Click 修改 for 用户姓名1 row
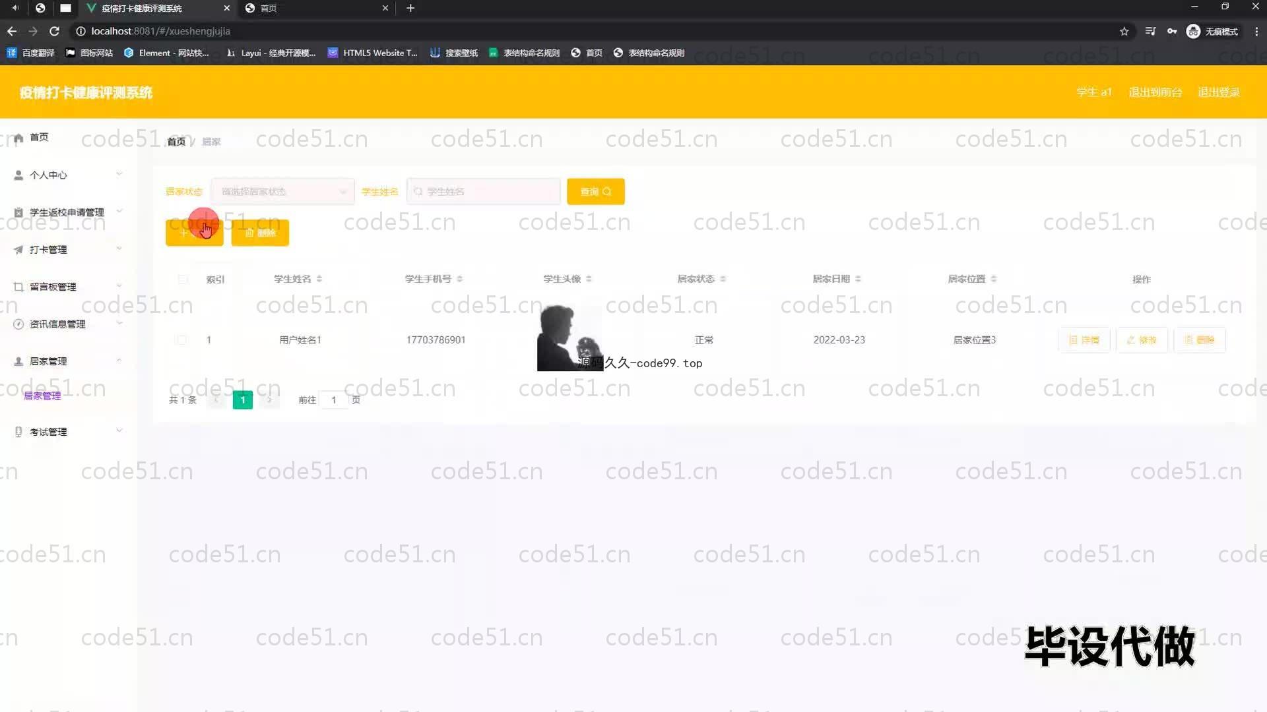Image resolution: width=1267 pixels, height=712 pixels. [1142, 340]
